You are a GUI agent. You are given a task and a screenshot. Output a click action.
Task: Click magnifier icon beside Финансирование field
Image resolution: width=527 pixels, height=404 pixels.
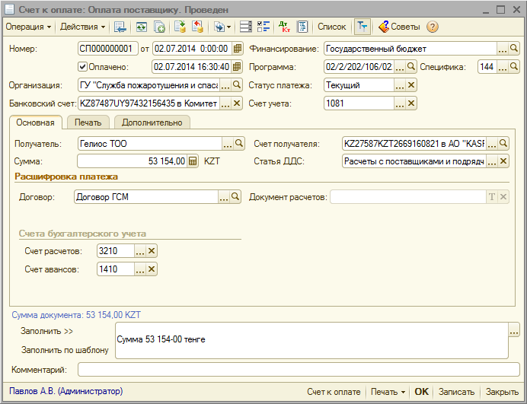coord(514,48)
